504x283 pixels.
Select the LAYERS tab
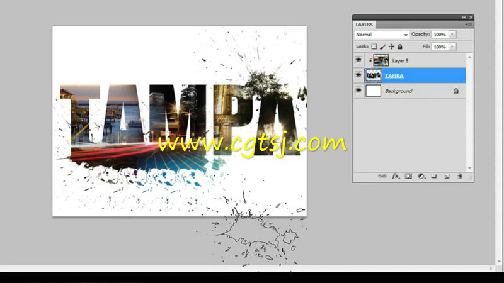[x=364, y=25]
